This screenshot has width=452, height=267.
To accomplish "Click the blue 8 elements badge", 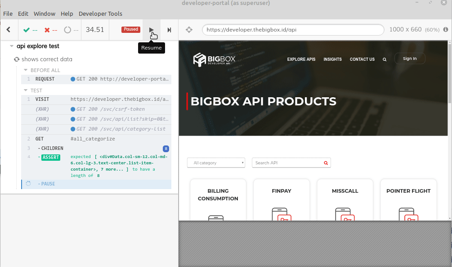I will [x=166, y=149].
